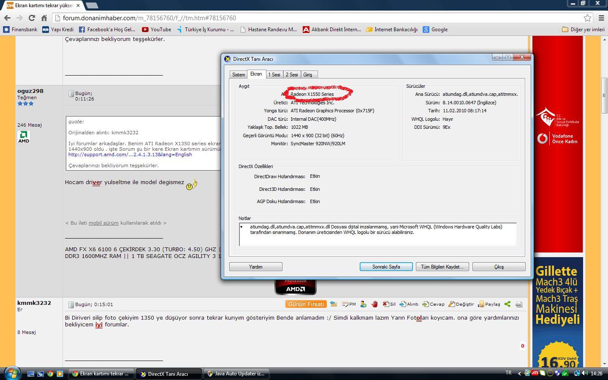
Task: Click the Yardım button
Action: click(256, 267)
